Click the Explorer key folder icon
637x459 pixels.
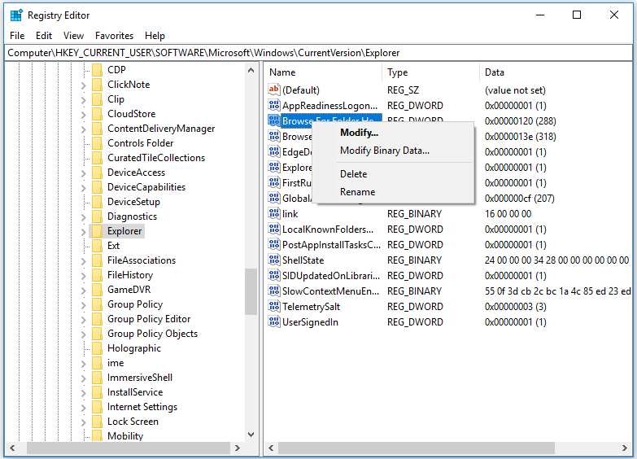pos(97,231)
